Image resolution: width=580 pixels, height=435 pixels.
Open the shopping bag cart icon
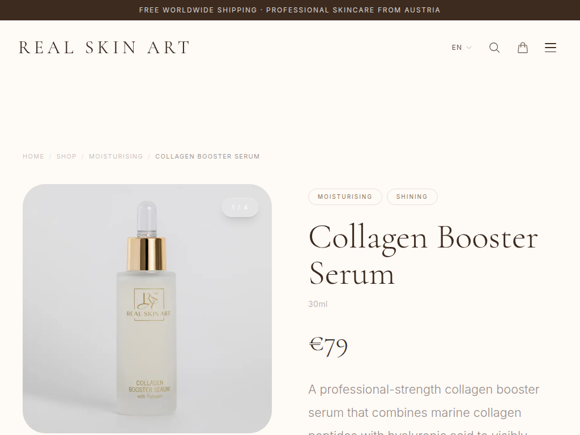point(522,48)
